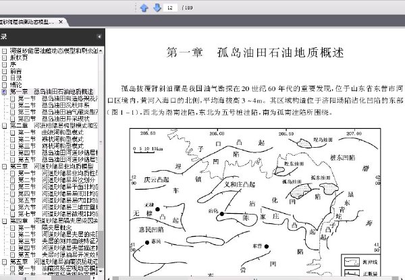Open section 第三节 河道砂储层平面非均
This screenshot has height=280, width=405.
(x=58, y=187)
